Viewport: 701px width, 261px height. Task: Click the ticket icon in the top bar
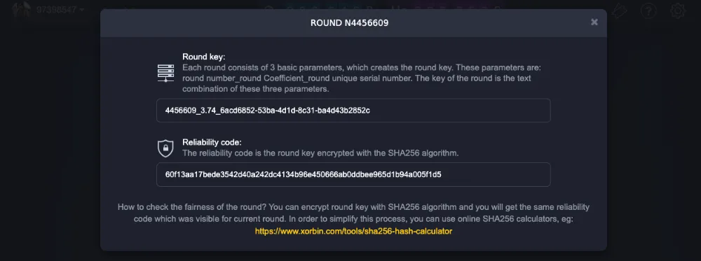(x=619, y=10)
